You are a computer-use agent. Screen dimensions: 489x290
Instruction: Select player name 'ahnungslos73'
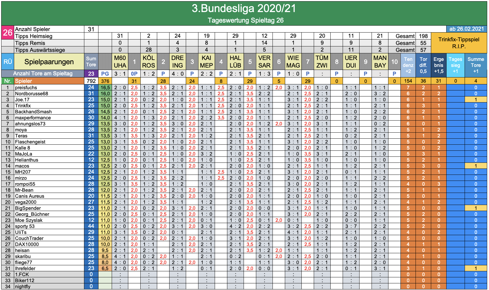[x=30, y=124]
